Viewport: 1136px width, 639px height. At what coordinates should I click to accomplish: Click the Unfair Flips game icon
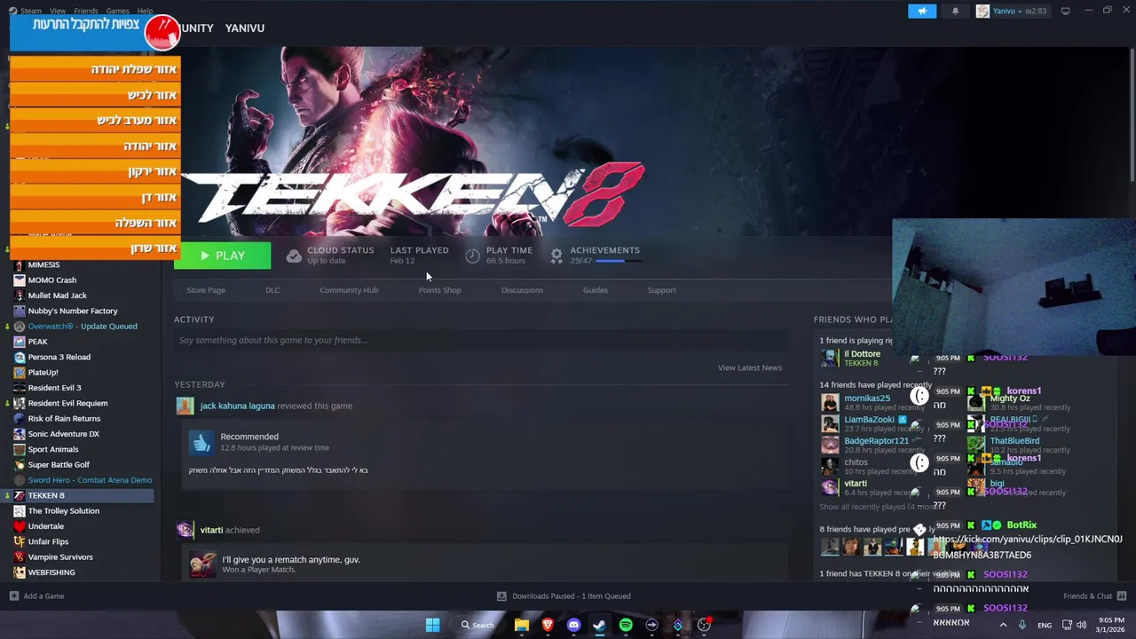[x=20, y=541]
